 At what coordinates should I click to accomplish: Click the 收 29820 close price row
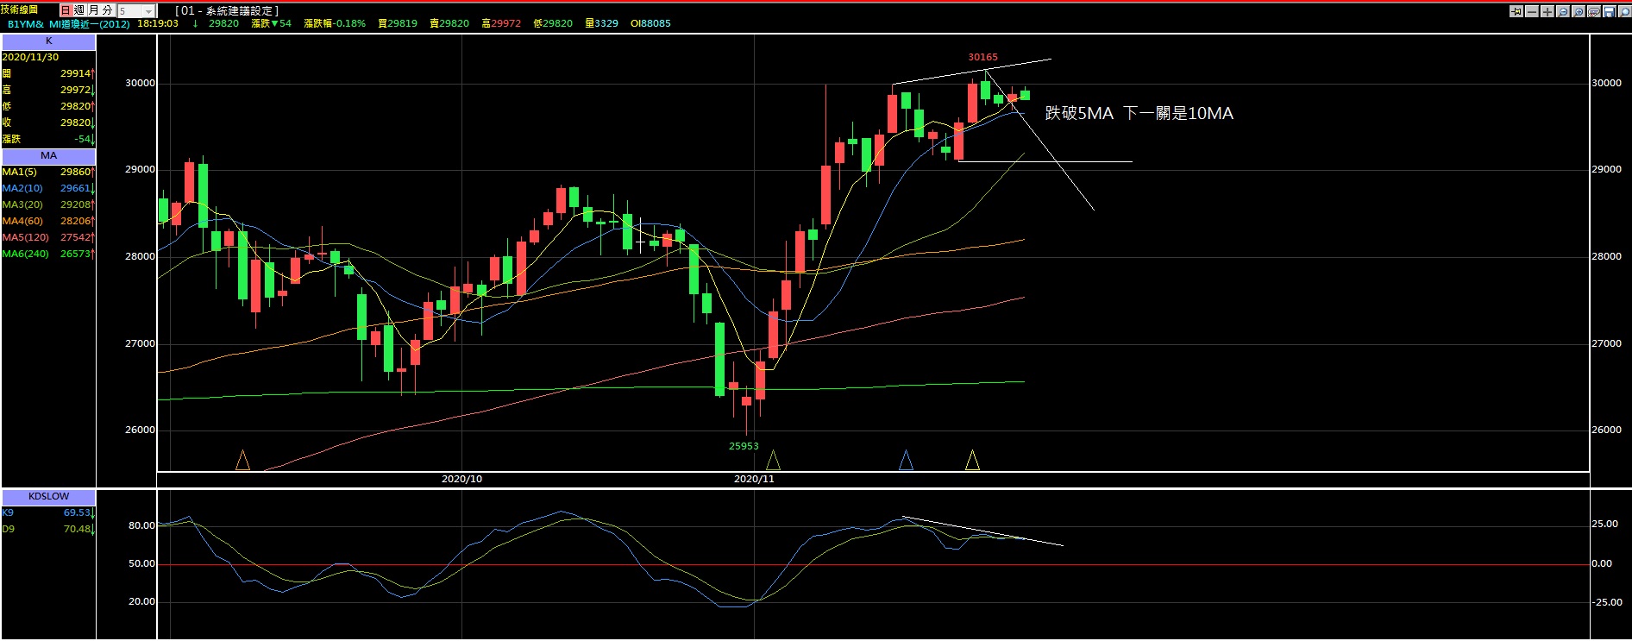tap(48, 123)
